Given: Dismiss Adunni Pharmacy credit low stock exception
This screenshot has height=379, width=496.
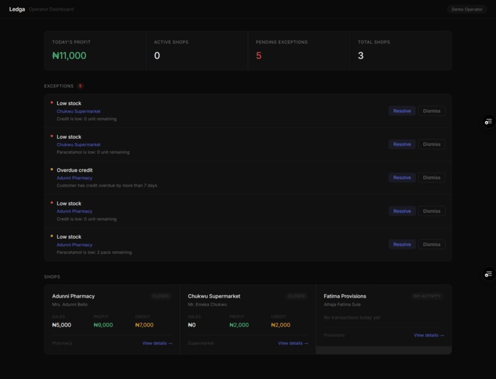Looking at the screenshot, I should [x=432, y=211].
